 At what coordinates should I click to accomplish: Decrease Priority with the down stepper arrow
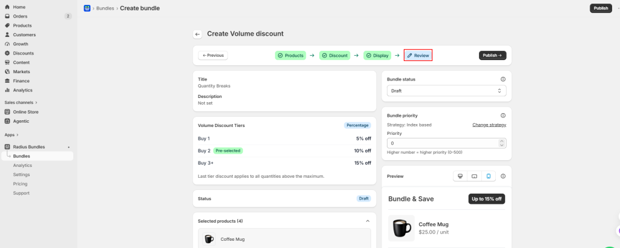[502, 145]
